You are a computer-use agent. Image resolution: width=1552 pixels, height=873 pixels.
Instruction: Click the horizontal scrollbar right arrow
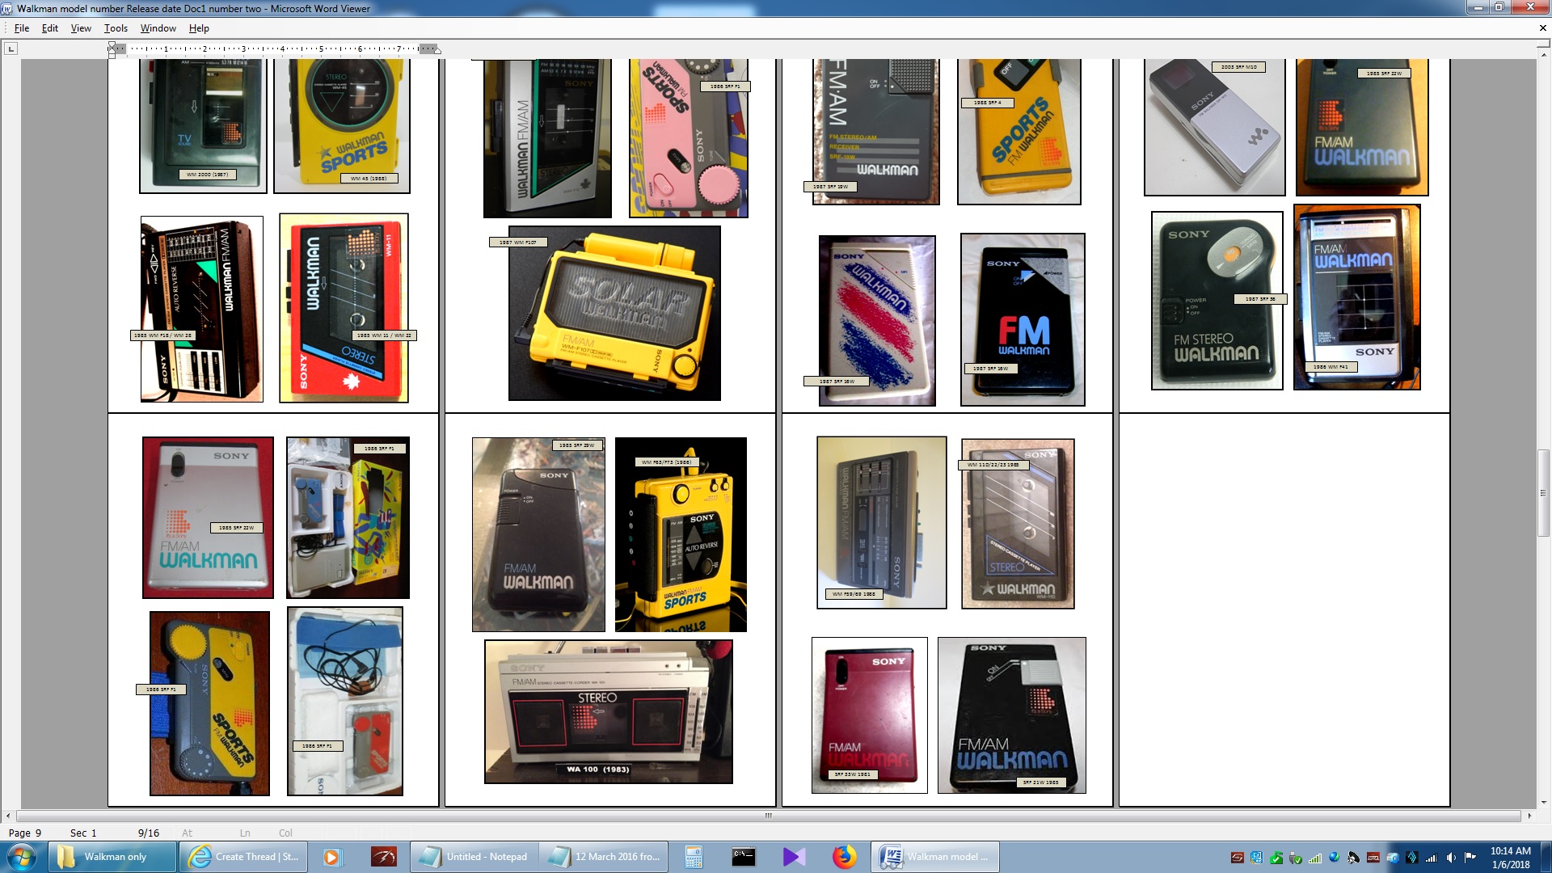[x=1529, y=816]
